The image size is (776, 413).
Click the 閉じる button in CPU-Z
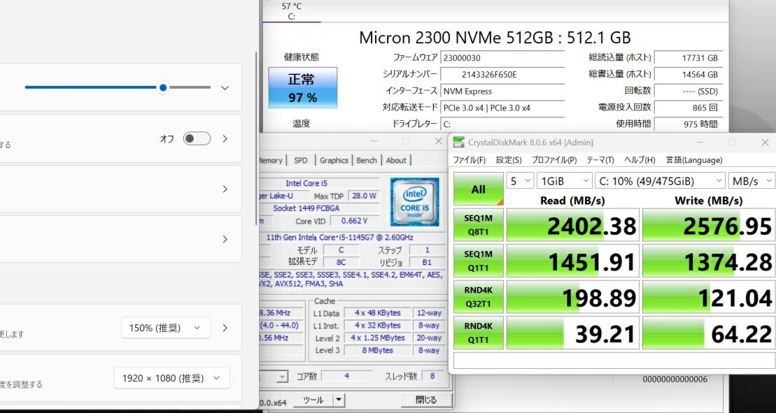pyautogui.click(x=426, y=400)
